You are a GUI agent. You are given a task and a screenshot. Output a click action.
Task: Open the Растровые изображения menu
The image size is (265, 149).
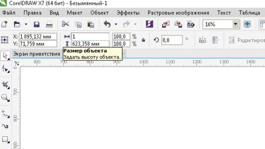point(178,13)
